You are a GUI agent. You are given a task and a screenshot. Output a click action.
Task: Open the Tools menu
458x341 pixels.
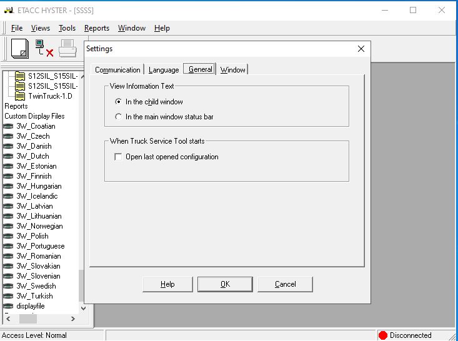[67, 28]
